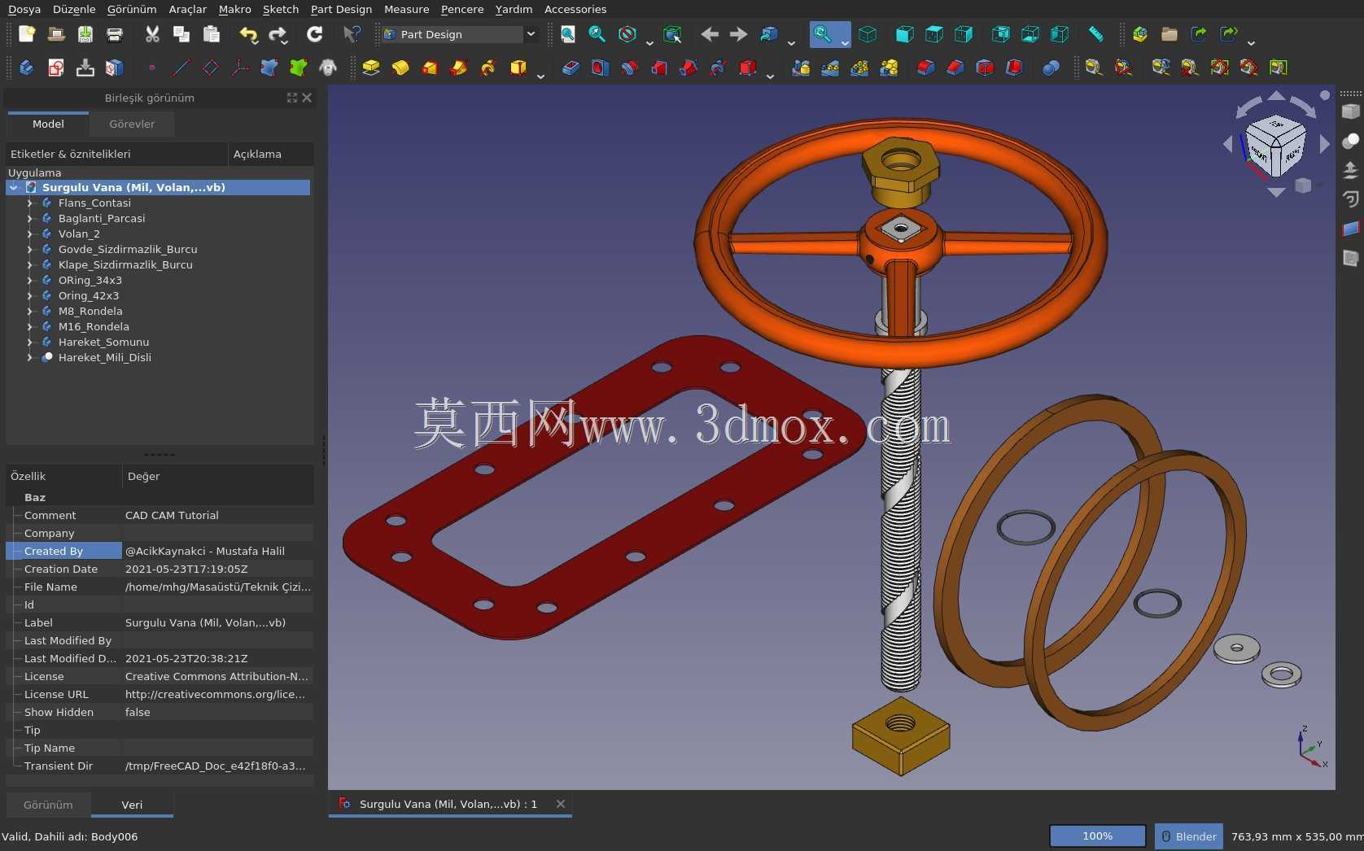Open the Sketch menu

[x=281, y=9]
